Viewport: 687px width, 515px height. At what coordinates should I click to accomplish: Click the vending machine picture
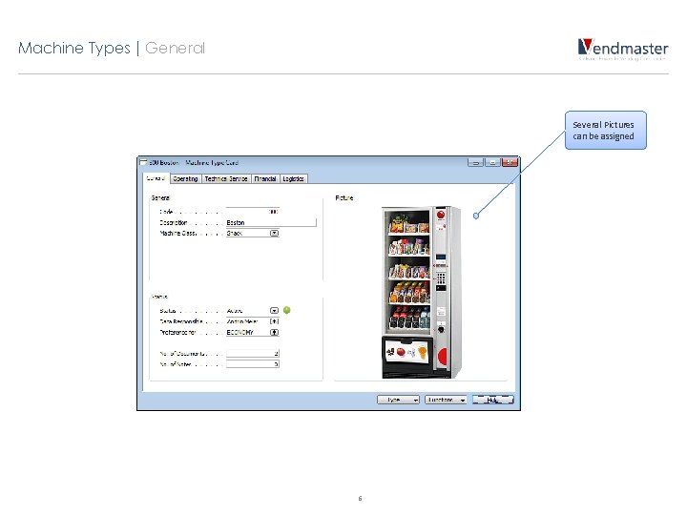pos(421,292)
